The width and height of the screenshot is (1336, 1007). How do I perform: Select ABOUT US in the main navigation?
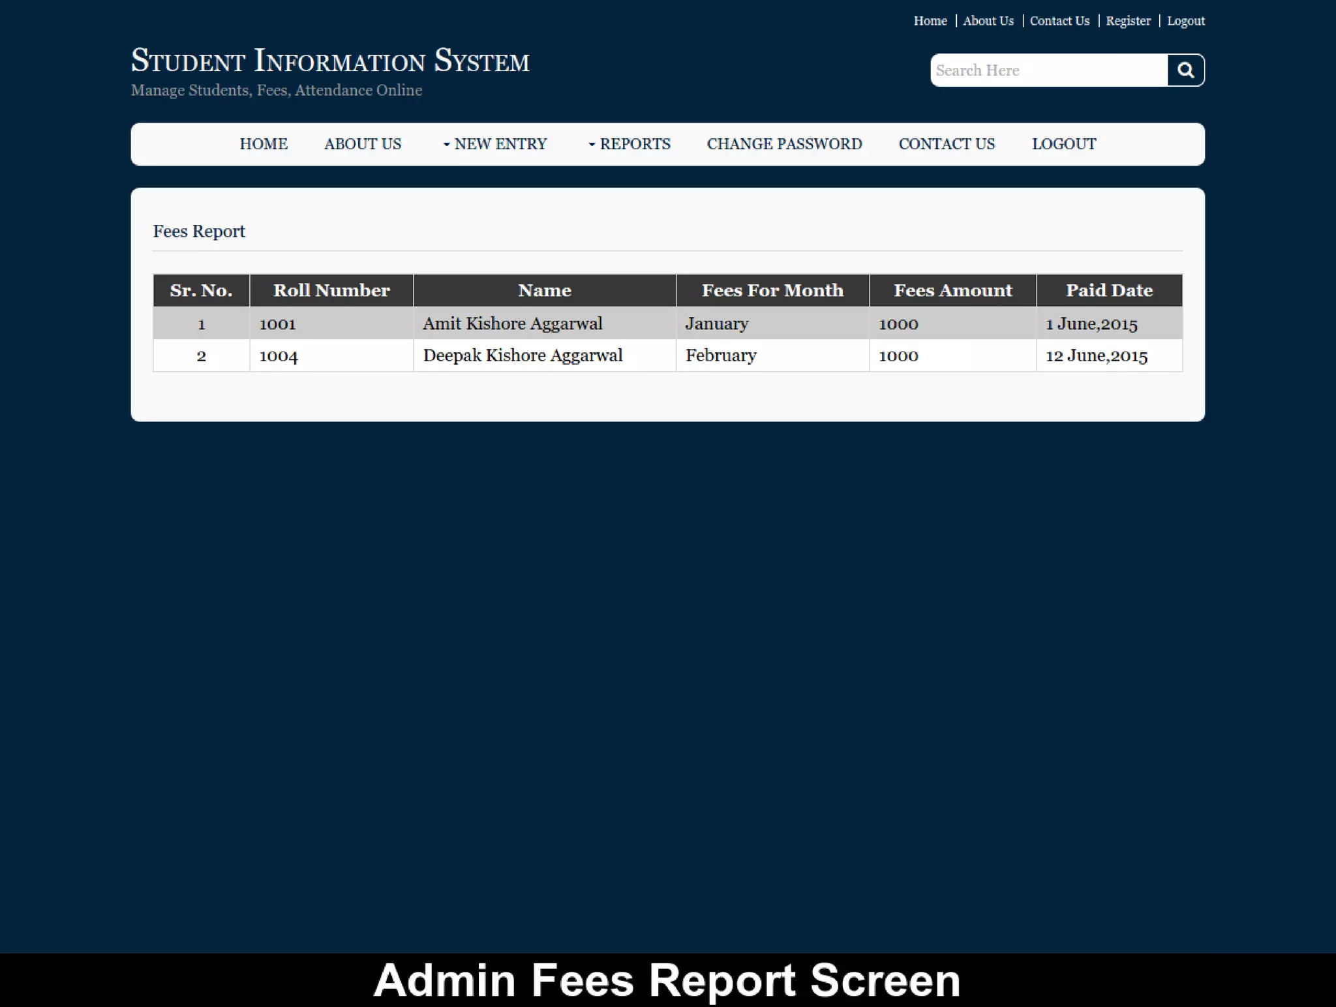(x=363, y=144)
